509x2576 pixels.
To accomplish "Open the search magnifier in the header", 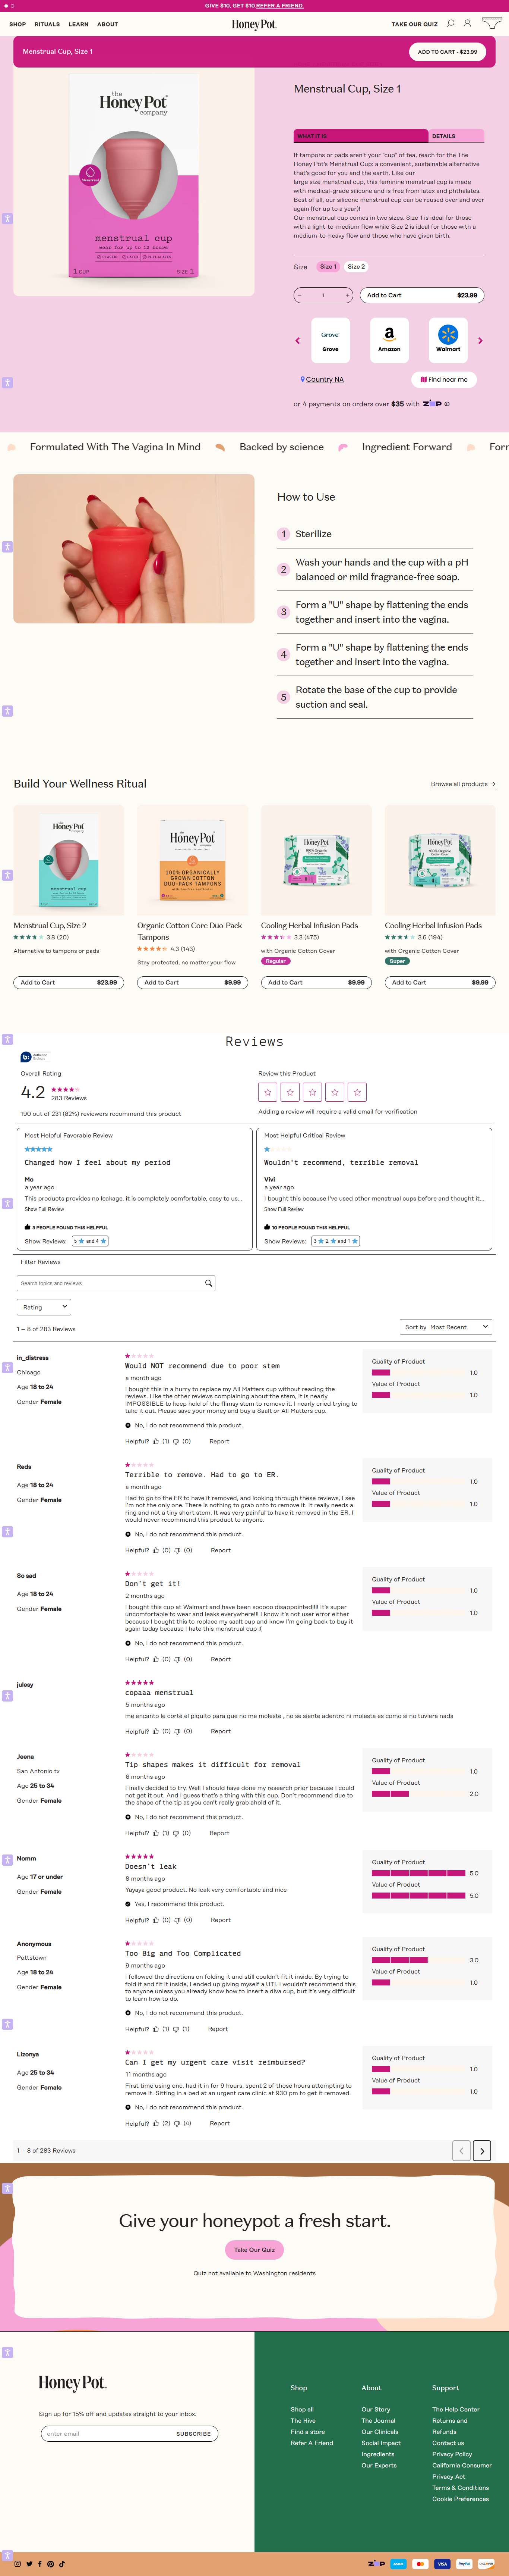I will 450,24.
